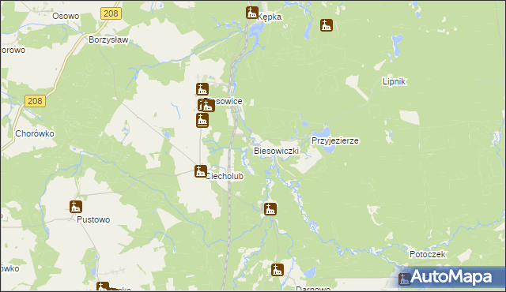Click the church icon next to Ciecholub

pos(200,171)
